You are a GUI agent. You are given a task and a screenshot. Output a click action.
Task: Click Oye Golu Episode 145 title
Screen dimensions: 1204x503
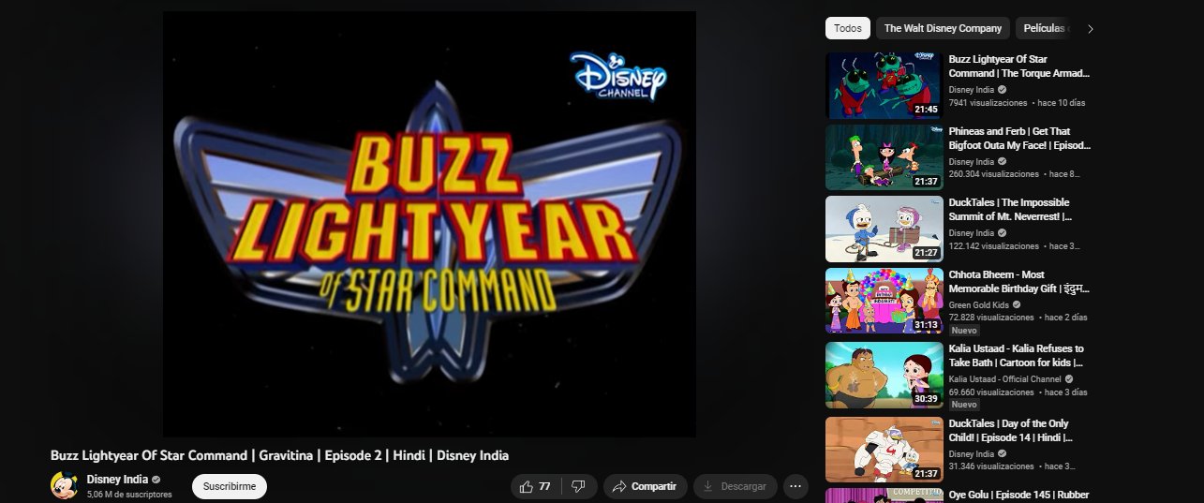pyautogui.click(x=1018, y=495)
